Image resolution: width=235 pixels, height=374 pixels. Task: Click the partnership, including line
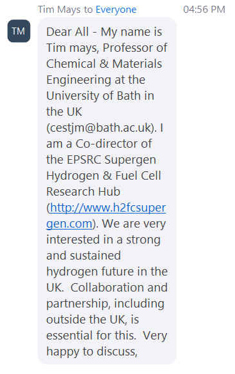pos(105,304)
